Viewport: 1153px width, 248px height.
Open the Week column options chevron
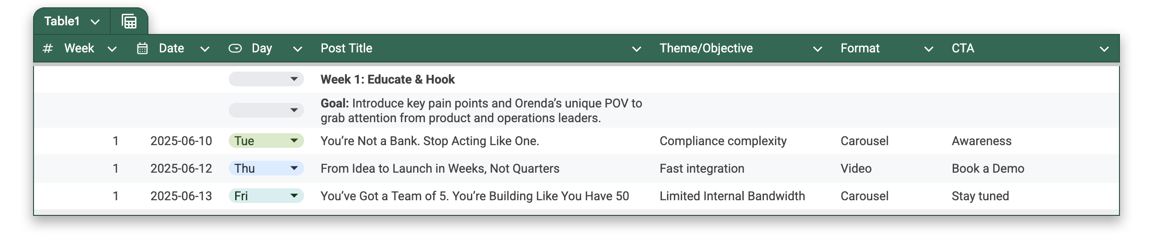[x=112, y=49]
